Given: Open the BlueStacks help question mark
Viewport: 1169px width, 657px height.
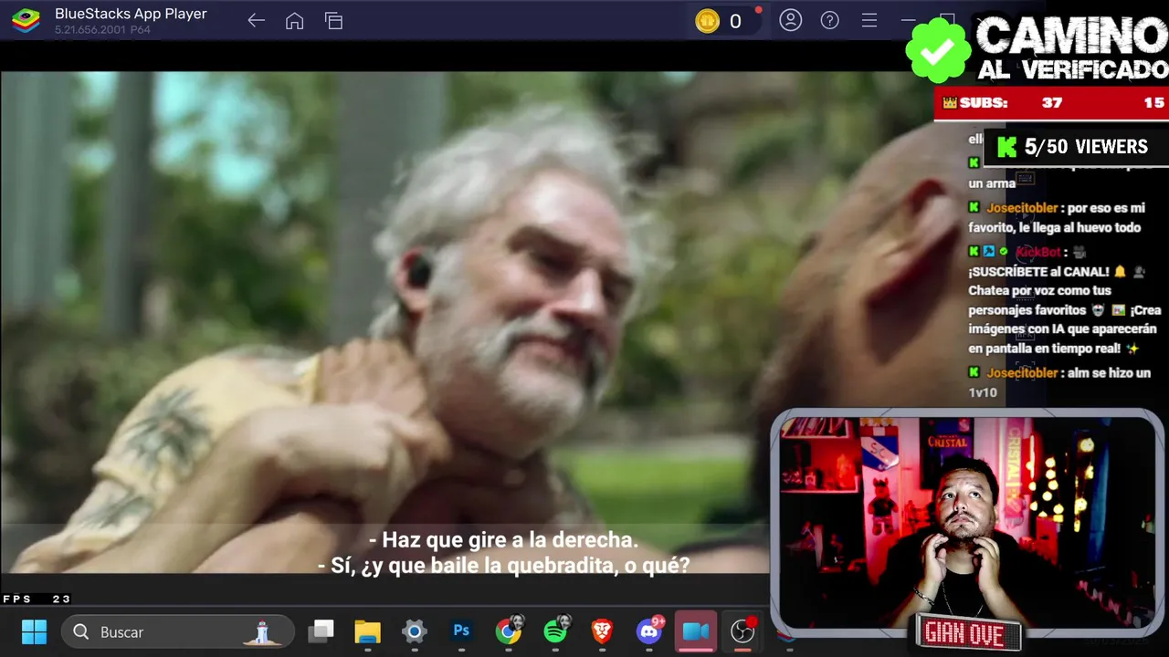Looking at the screenshot, I should point(830,20).
